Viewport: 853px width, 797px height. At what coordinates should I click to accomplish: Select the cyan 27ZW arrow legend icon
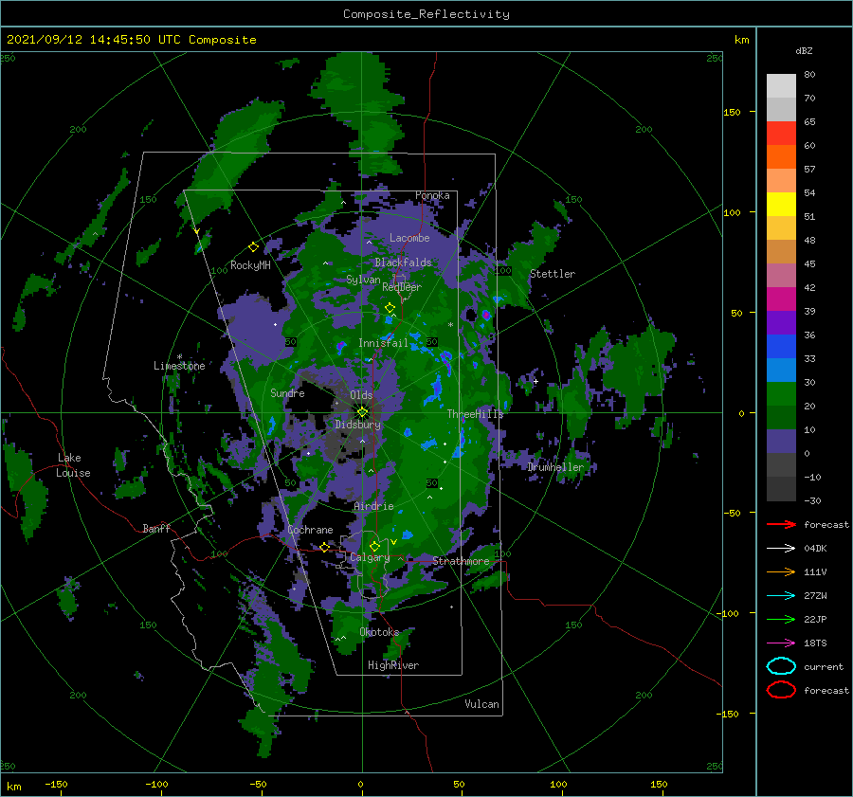pos(781,596)
